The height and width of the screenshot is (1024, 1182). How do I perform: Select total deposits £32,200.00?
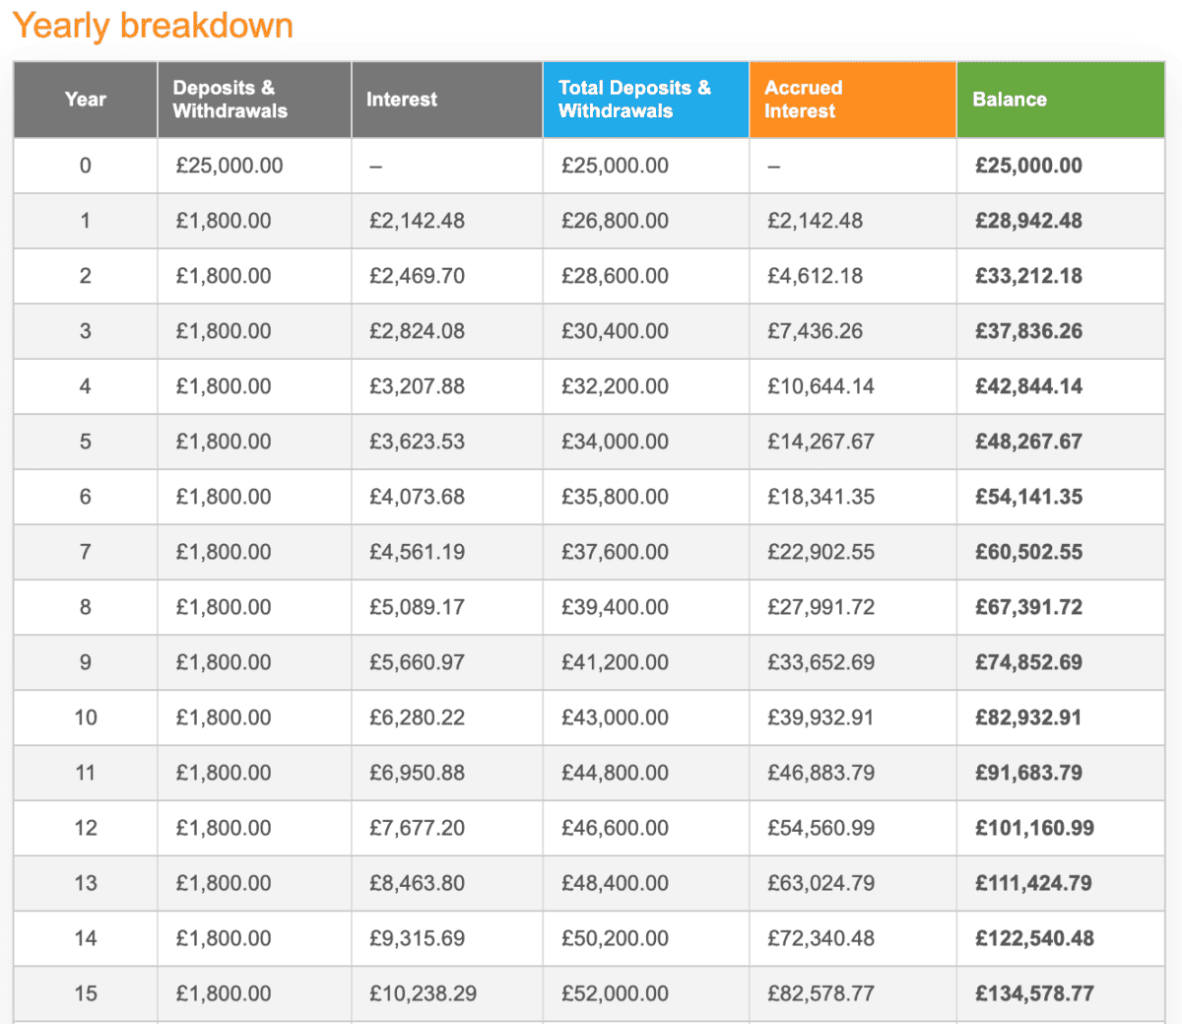point(615,386)
